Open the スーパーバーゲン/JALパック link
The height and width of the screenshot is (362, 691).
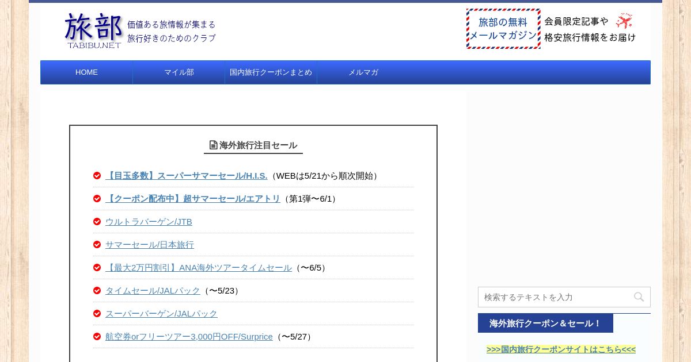(x=161, y=314)
